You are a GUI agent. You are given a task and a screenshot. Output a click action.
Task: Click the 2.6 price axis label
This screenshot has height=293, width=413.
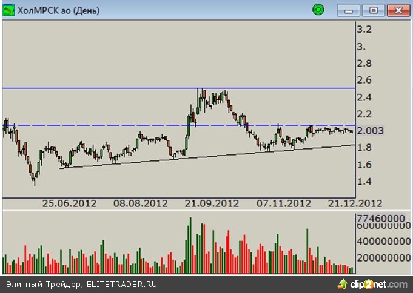[x=364, y=80]
